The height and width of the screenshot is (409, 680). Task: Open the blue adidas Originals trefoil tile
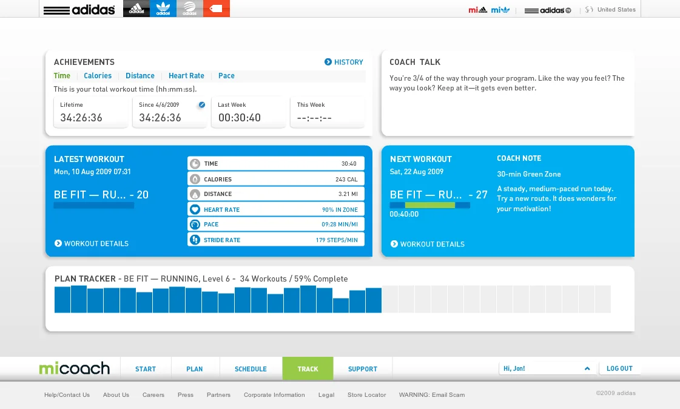click(x=163, y=8)
